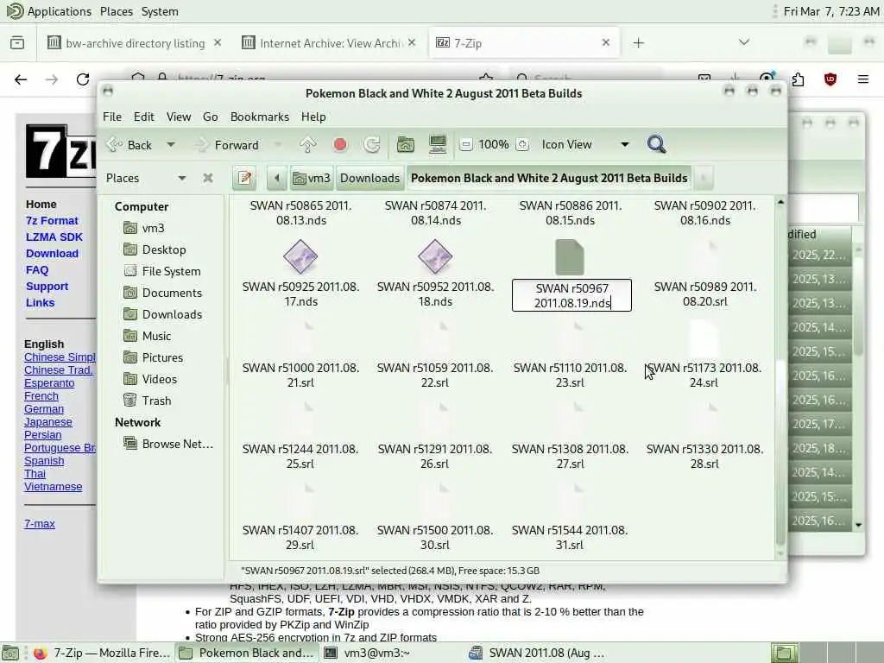Image resolution: width=884 pixels, height=663 pixels.
Task: Open the Help menu
Action: pos(313,117)
